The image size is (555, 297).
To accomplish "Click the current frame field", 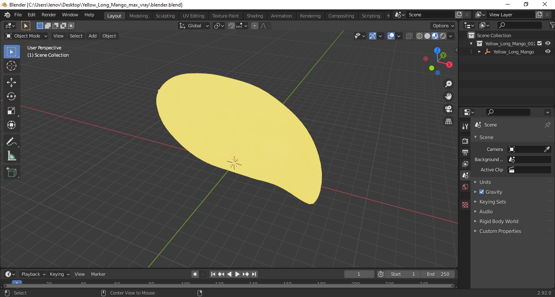I will click(359, 274).
